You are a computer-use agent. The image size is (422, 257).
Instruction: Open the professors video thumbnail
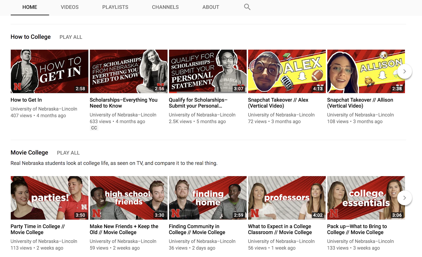[x=287, y=198]
